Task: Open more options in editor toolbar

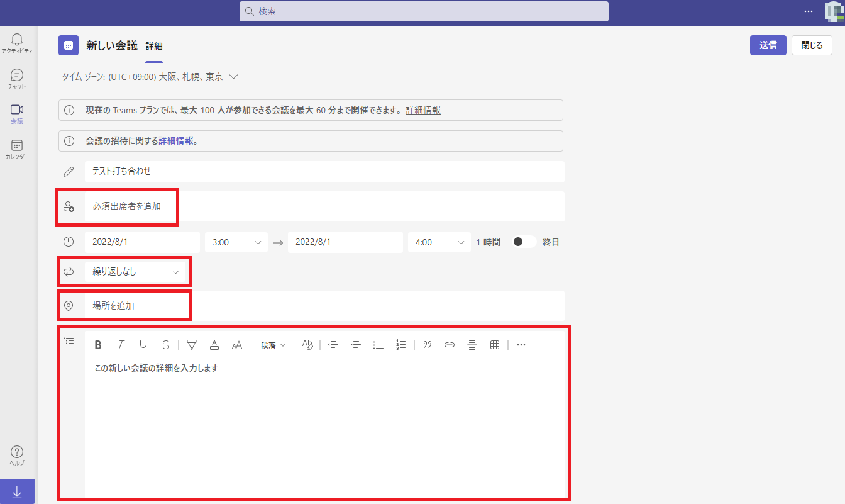Action: coord(521,345)
